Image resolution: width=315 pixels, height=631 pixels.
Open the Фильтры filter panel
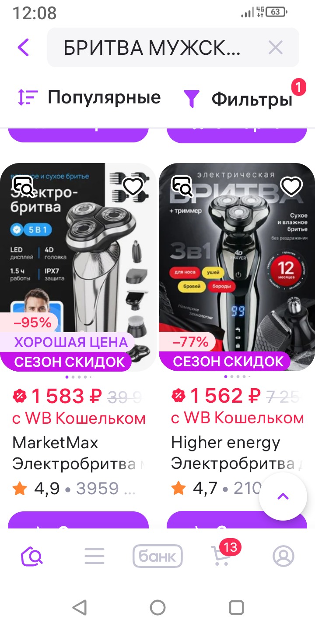[x=252, y=99]
